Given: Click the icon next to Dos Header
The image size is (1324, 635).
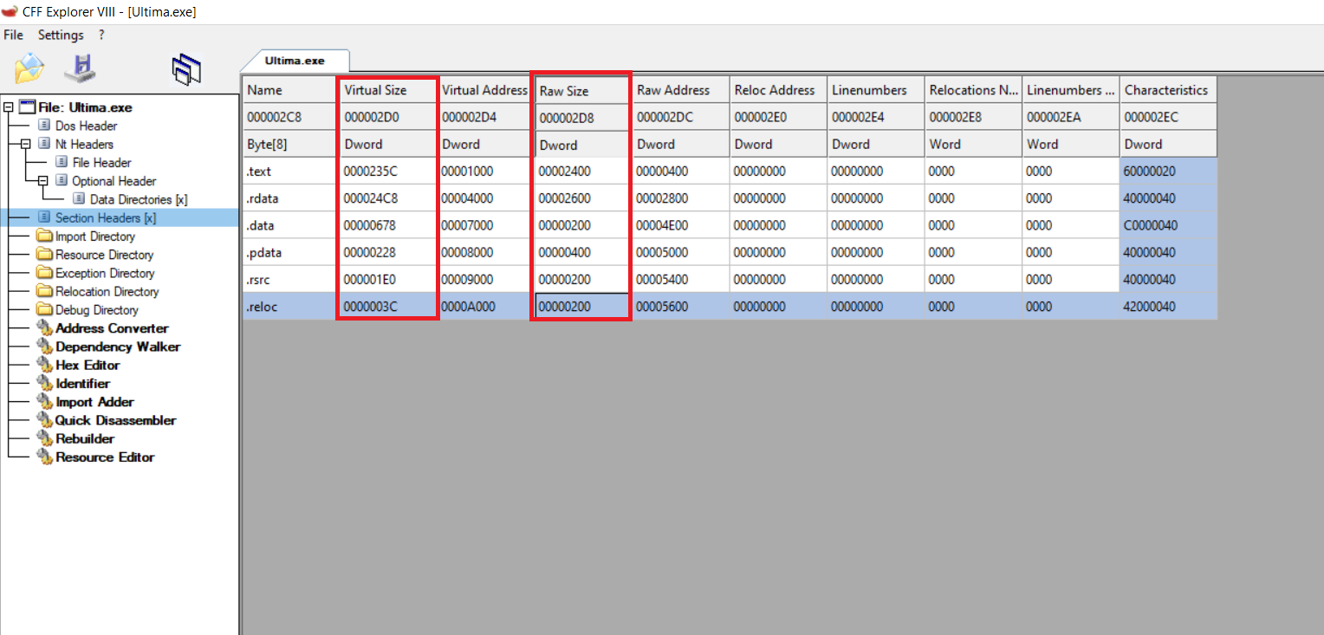Looking at the screenshot, I should pyautogui.click(x=44, y=126).
